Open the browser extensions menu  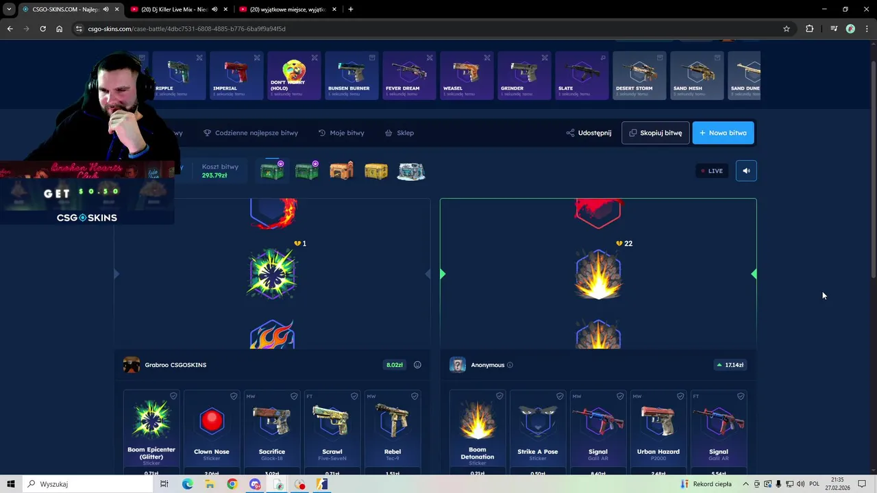810,29
